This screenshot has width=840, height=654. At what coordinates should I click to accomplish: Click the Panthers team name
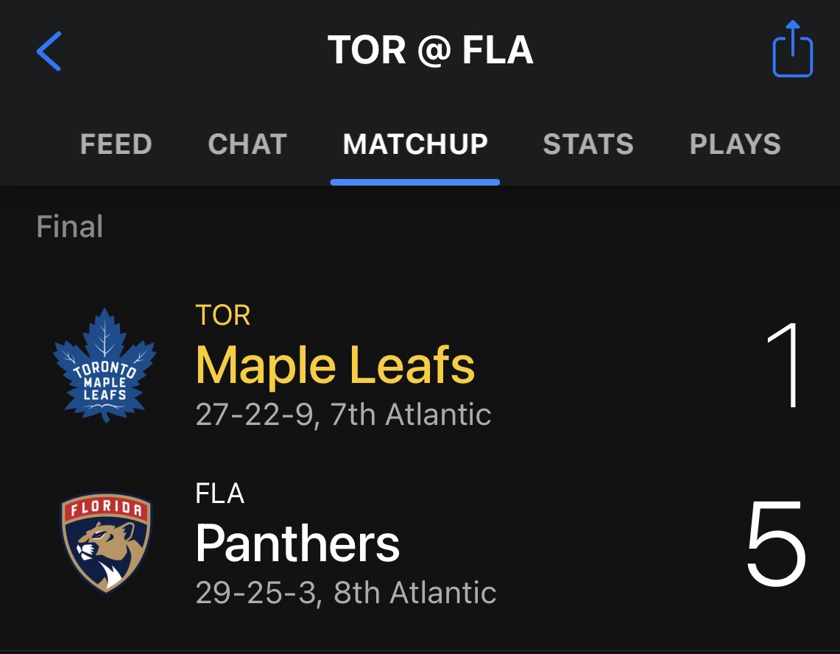pyautogui.click(x=297, y=544)
